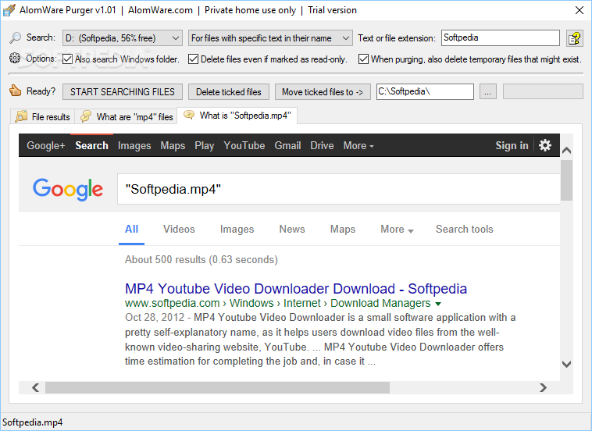Click Play in the Google bar
The image size is (592, 431).
[205, 146]
